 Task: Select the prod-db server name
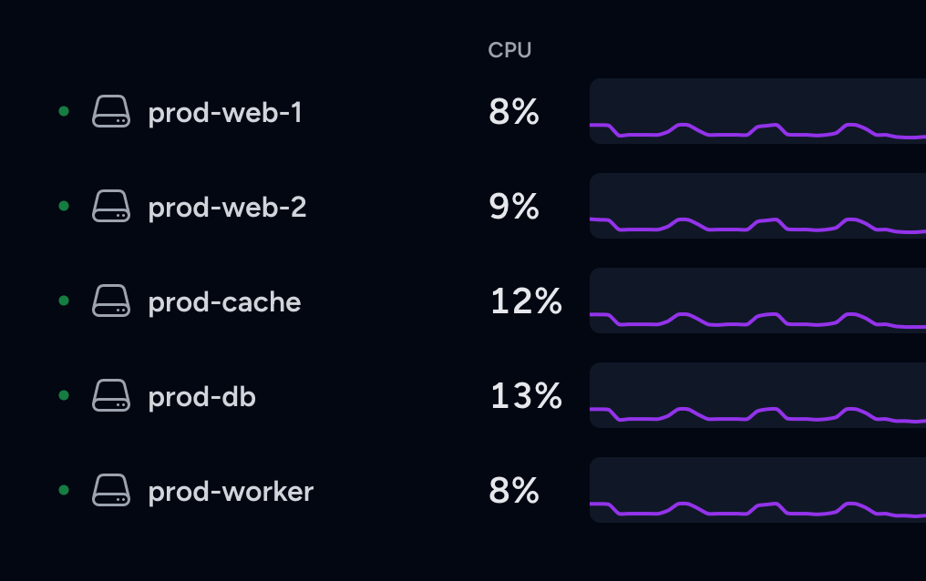coord(201,397)
